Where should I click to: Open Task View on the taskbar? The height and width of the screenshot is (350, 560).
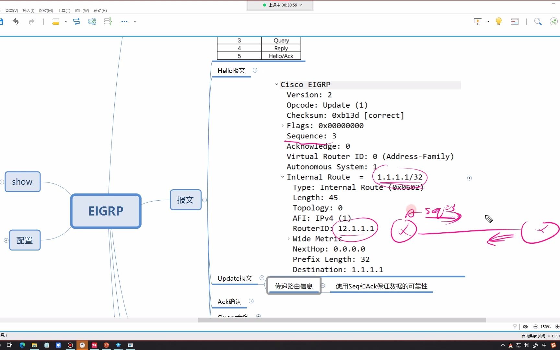[x=9, y=345]
